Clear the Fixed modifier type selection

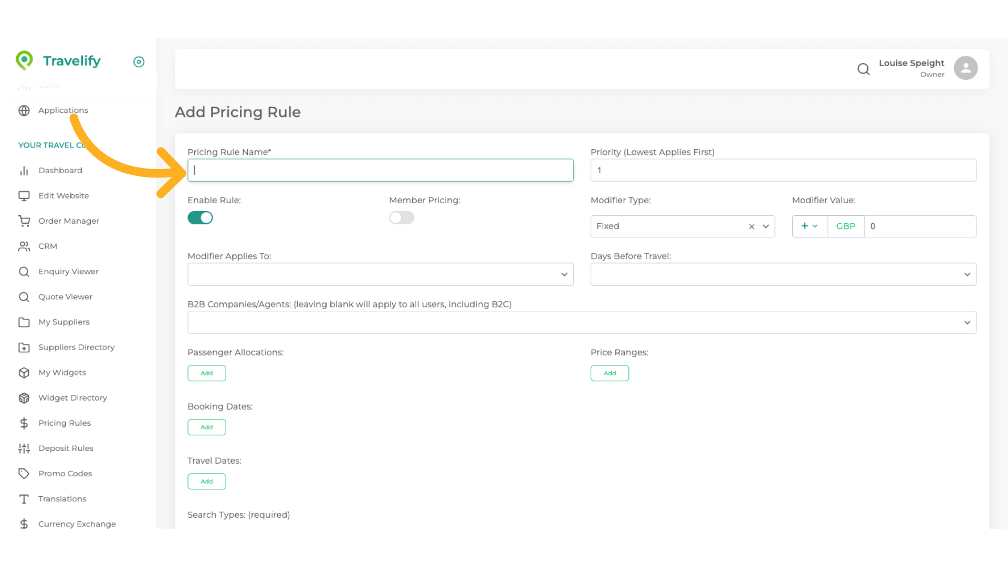(751, 227)
